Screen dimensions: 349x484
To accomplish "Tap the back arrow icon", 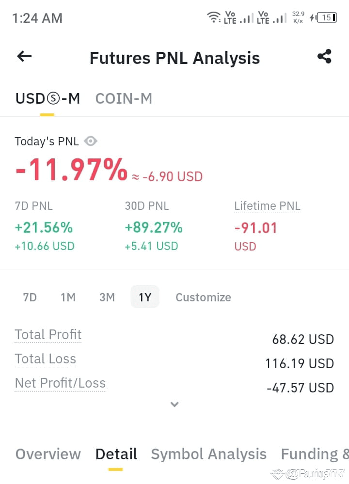I will tap(24, 57).
